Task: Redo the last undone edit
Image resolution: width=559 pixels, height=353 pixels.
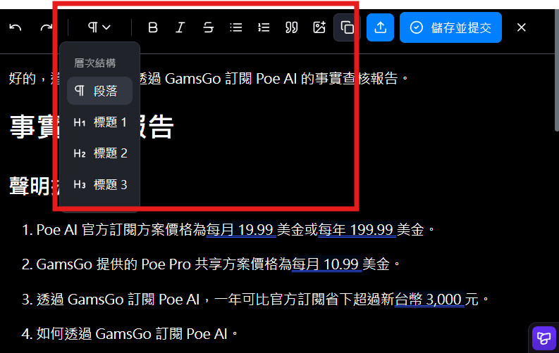Action: pyautogui.click(x=47, y=27)
